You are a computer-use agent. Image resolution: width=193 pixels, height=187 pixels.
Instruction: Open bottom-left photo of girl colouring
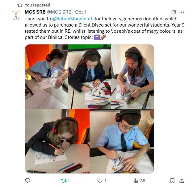coord(57,141)
